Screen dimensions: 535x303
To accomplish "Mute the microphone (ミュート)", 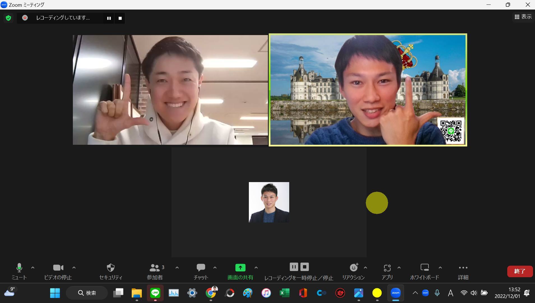I will [x=19, y=268].
